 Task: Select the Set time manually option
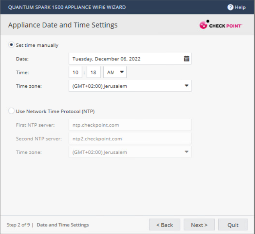click(11, 45)
